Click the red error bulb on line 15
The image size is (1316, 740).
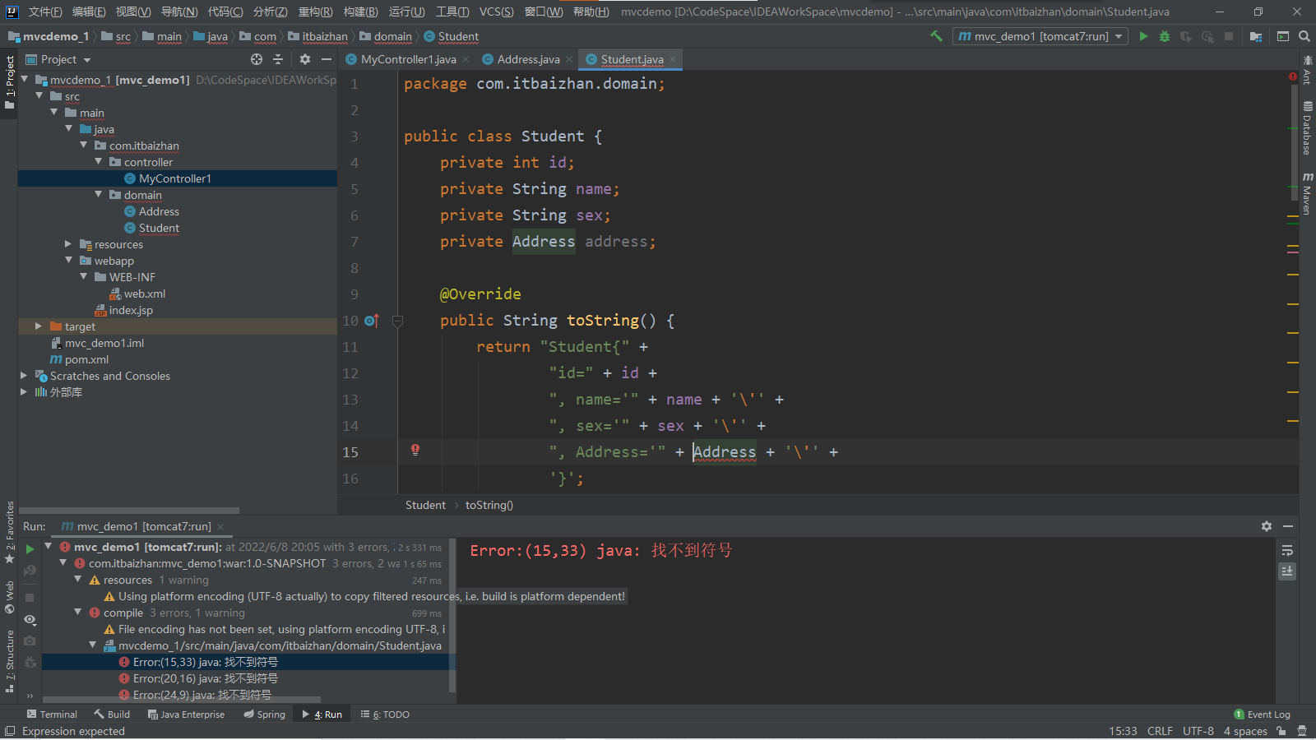(415, 450)
